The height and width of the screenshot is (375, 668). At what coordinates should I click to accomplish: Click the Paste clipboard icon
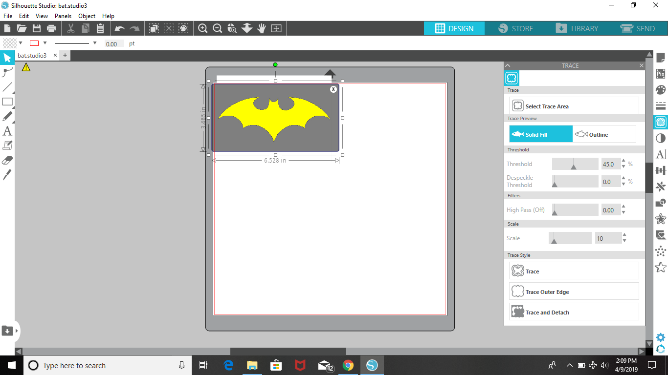coord(100,28)
